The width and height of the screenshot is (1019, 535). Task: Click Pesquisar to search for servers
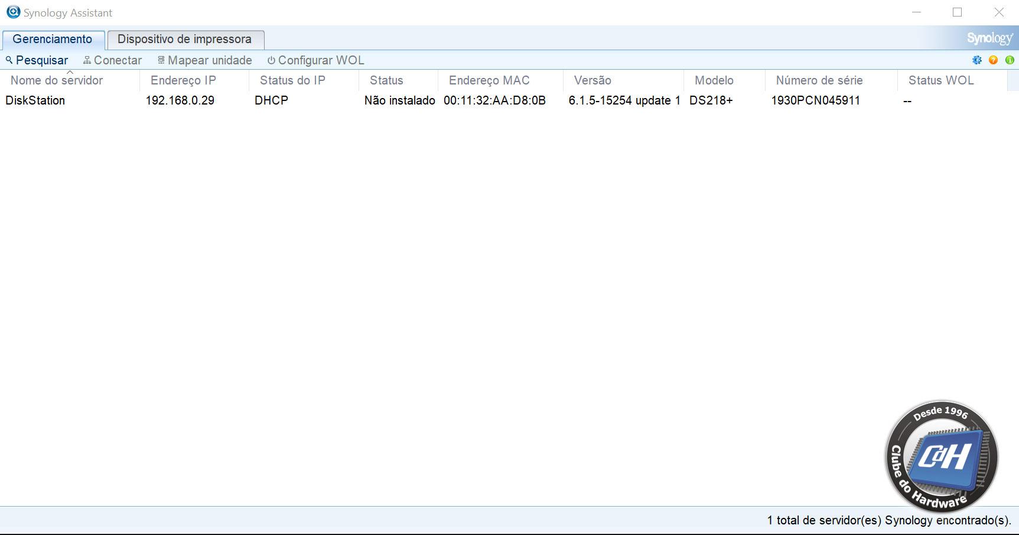(x=37, y=60)
